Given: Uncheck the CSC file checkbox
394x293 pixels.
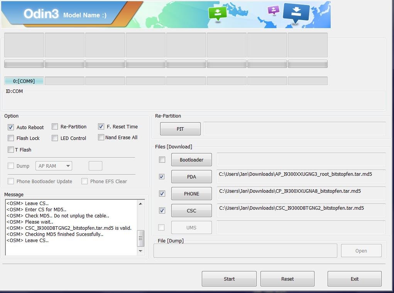Looking at the screenshot, I should (x=162, y=210).
